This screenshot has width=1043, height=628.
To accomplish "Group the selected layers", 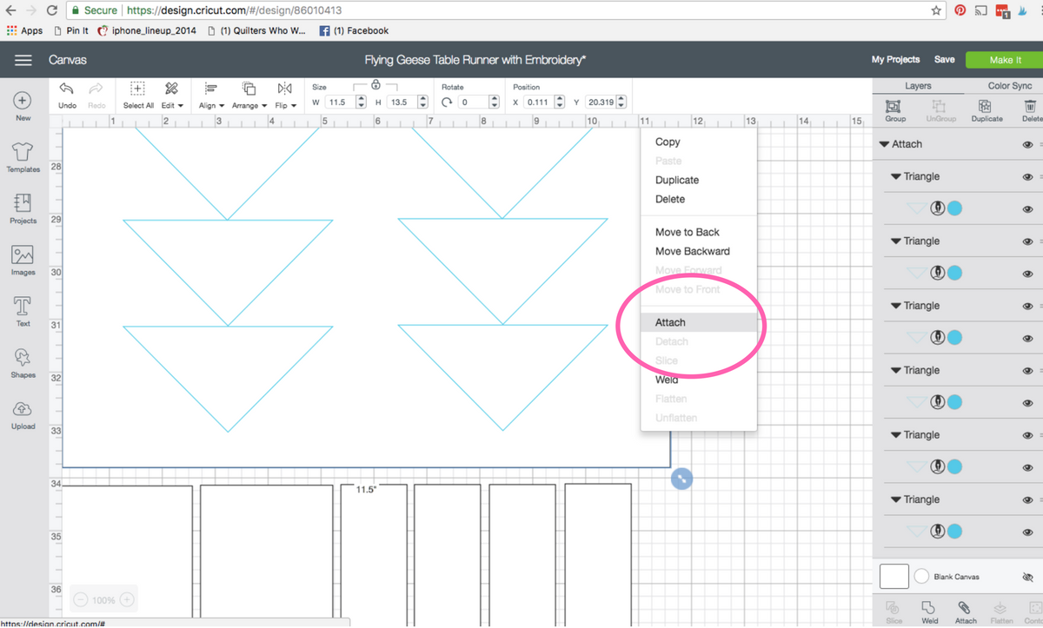I will pos(895,109).
